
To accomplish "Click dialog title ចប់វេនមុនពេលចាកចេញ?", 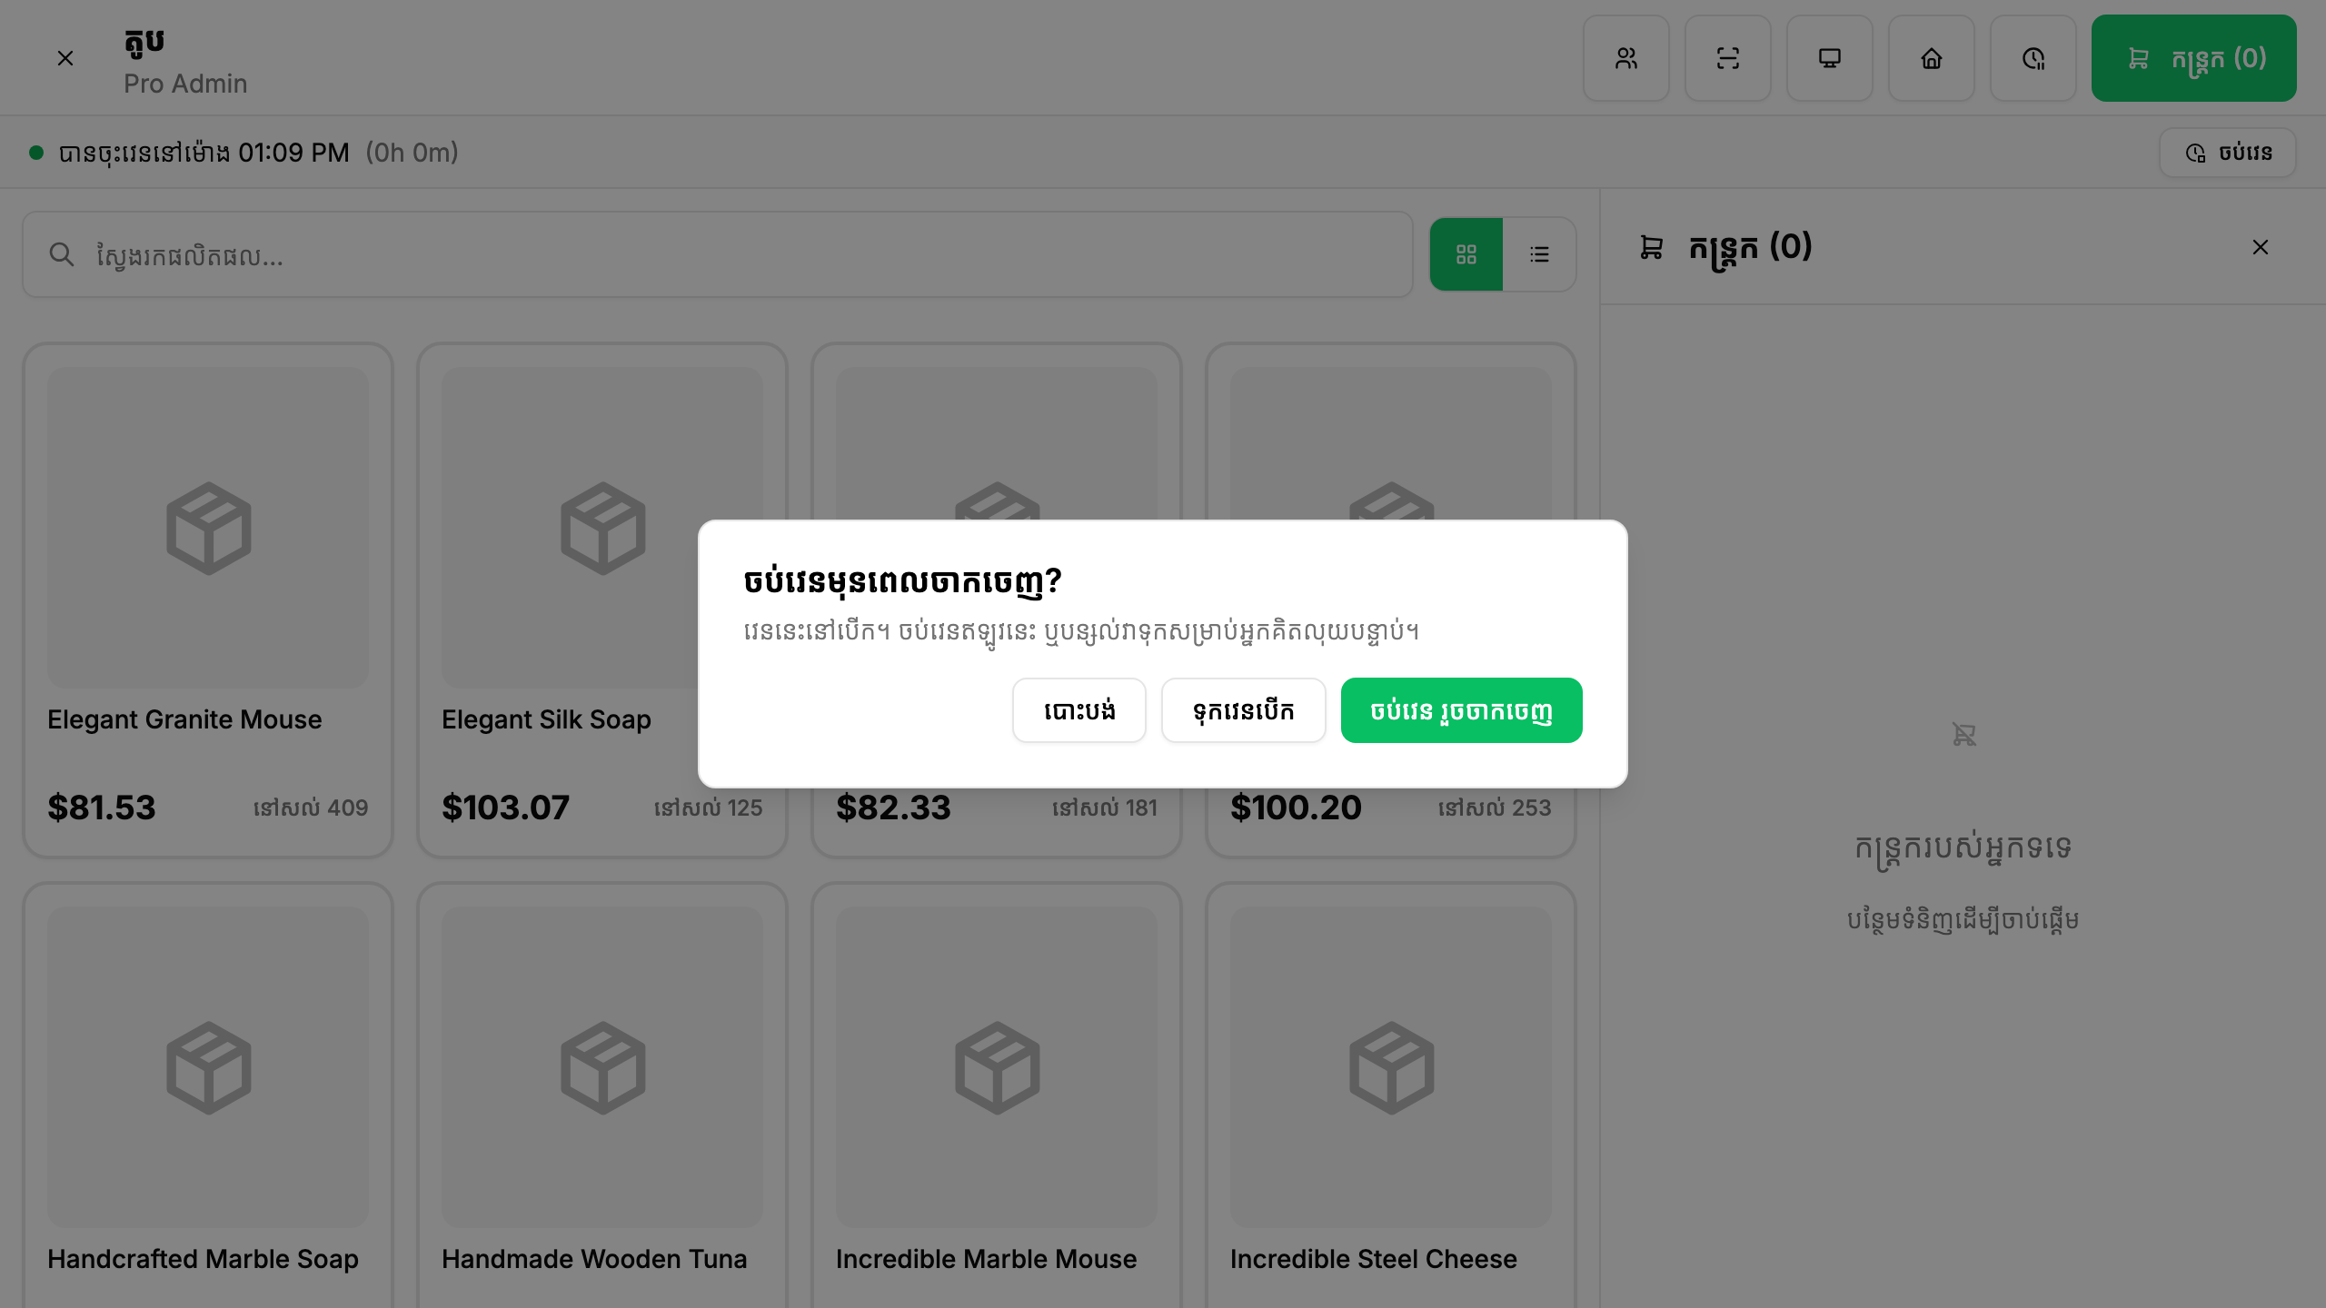I will [902, 581].
